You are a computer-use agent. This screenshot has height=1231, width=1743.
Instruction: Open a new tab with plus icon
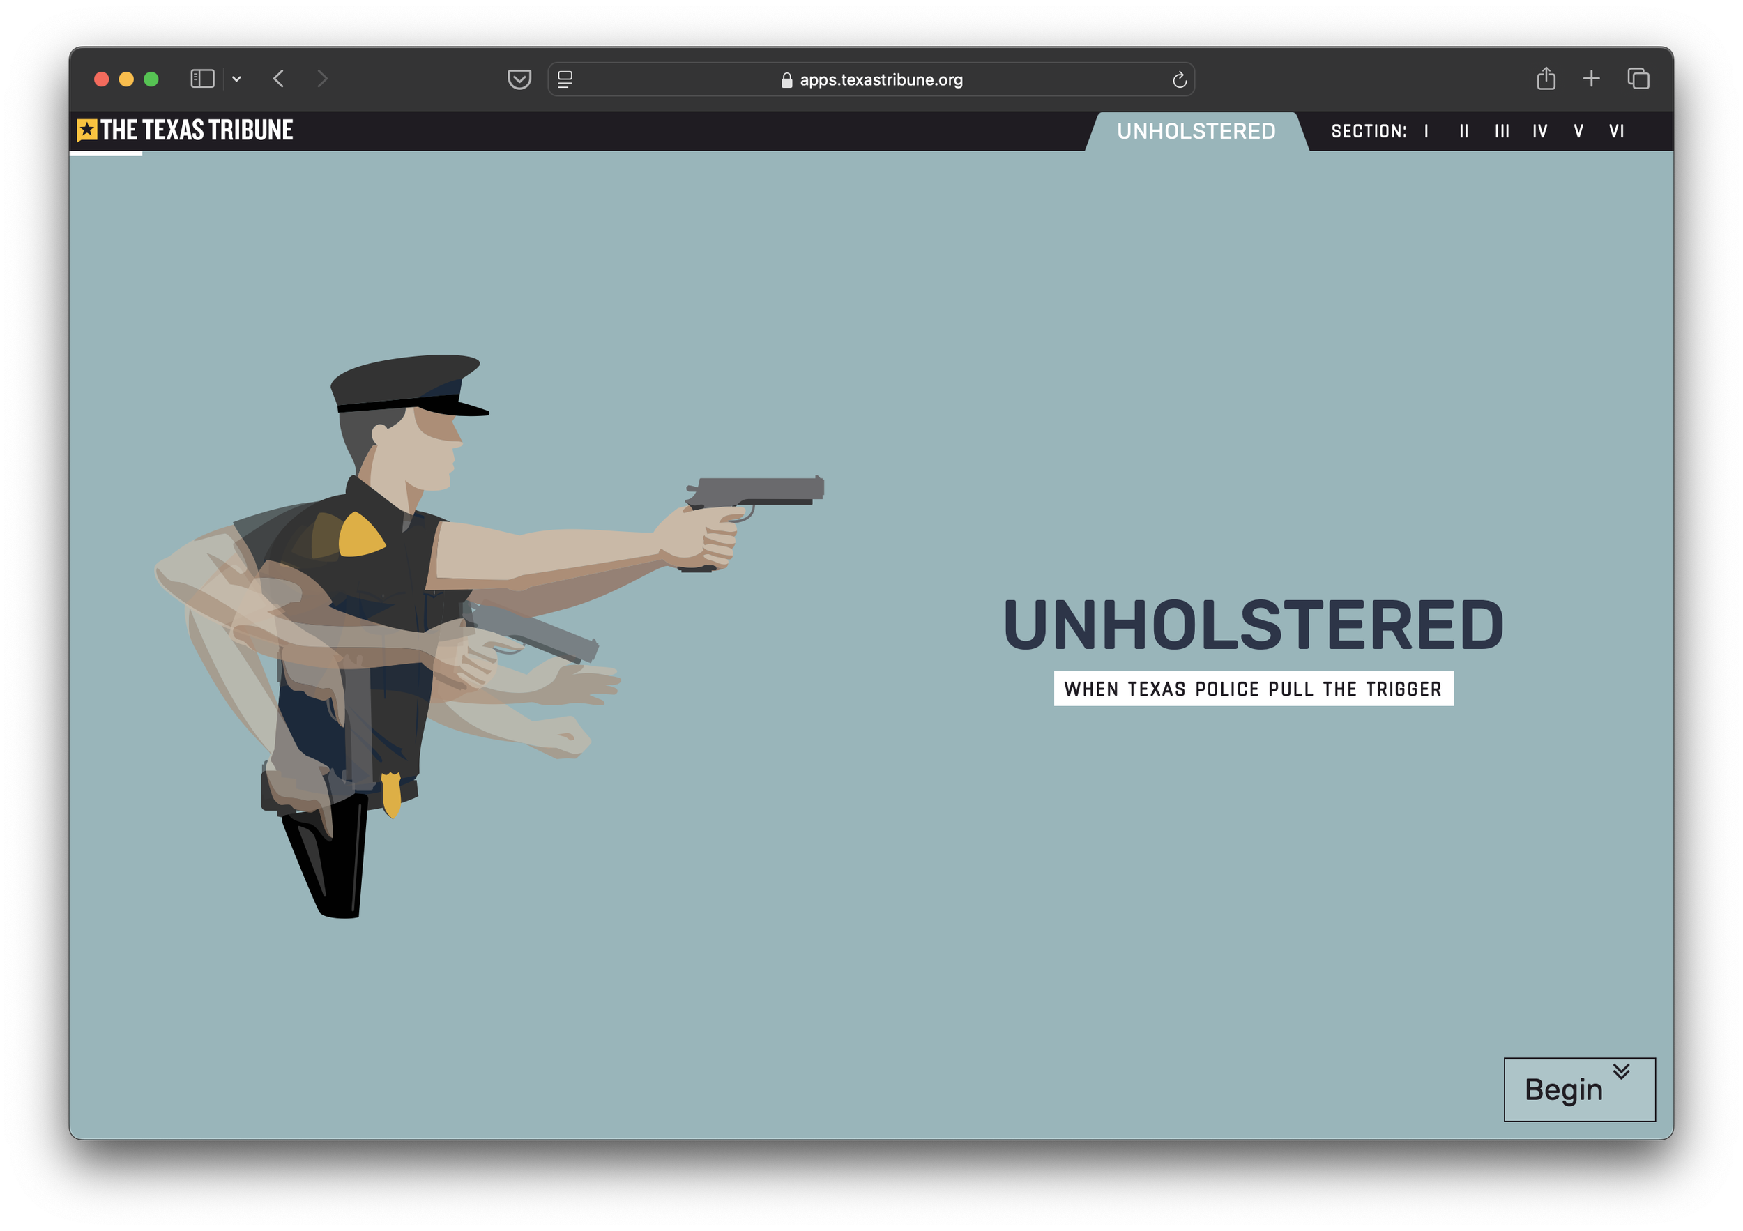pyautogui.click(x=1591, y=78)
